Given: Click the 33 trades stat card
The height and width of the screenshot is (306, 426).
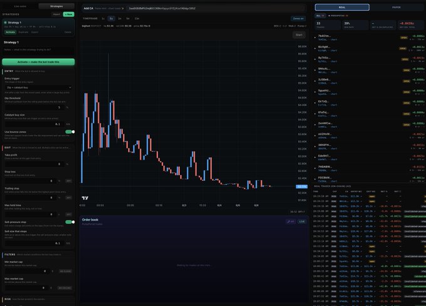Looking at the screenshot, I should point(328,25).
